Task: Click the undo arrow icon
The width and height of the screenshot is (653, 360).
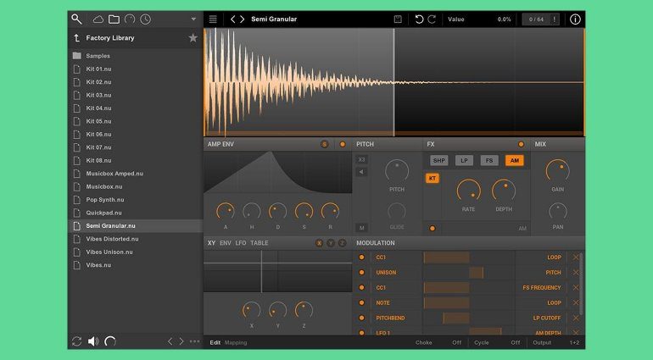Action: coord(418,19)
